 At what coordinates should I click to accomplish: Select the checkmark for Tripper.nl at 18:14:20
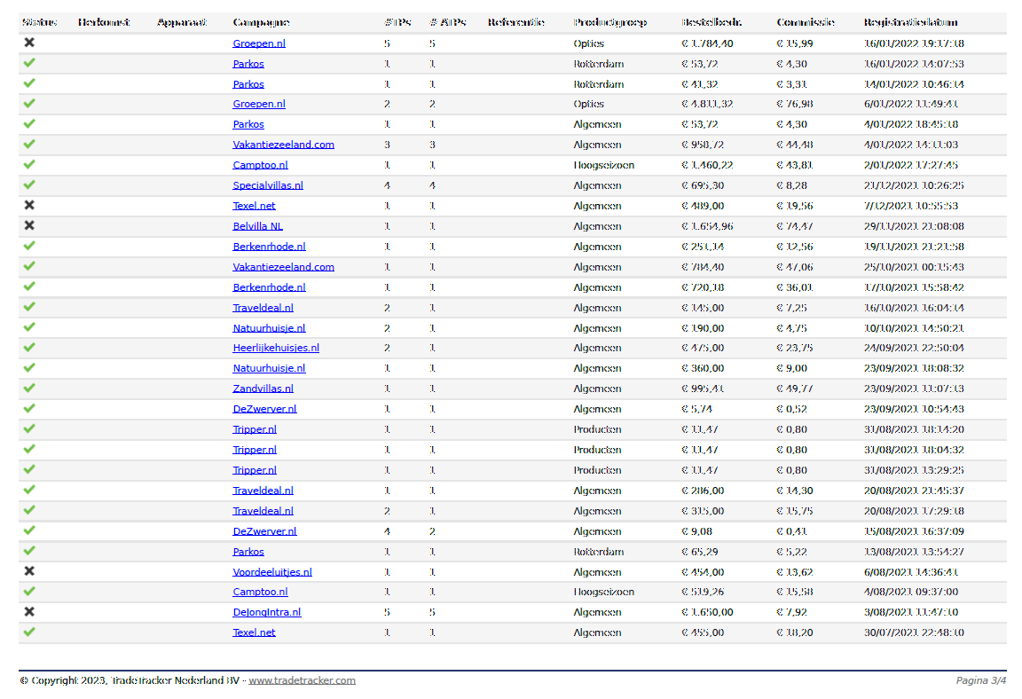tap(29, 428)
